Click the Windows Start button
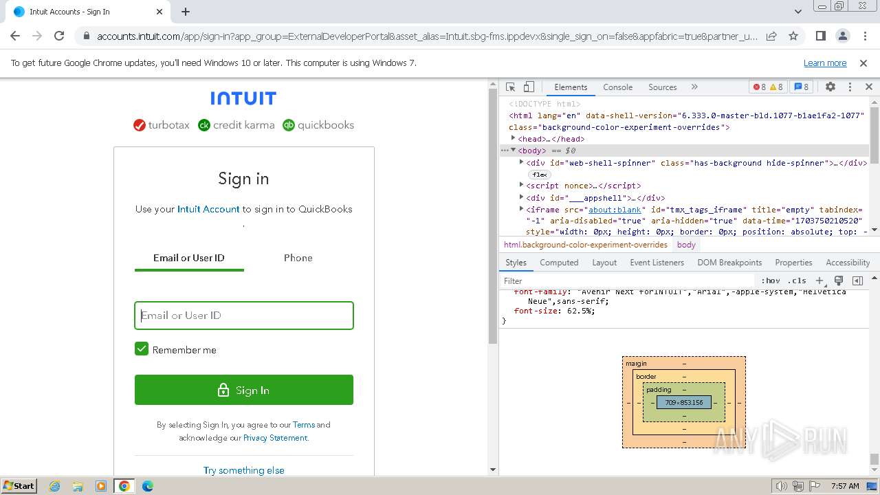 coord(19,485)
